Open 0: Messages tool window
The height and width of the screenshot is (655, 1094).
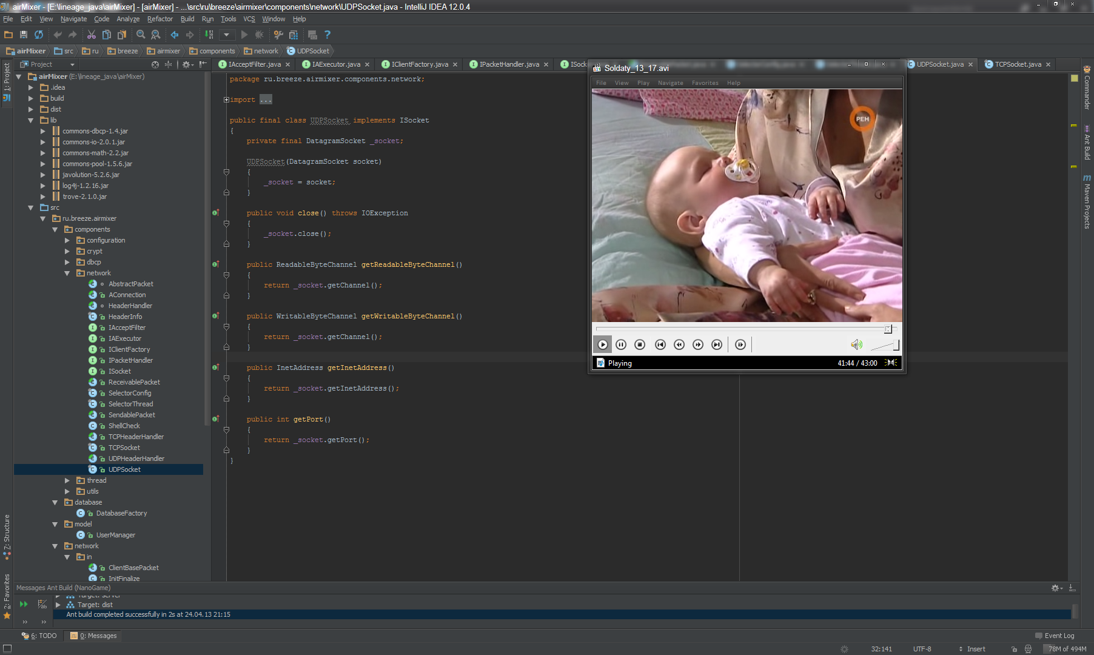(x=93, y=636)
